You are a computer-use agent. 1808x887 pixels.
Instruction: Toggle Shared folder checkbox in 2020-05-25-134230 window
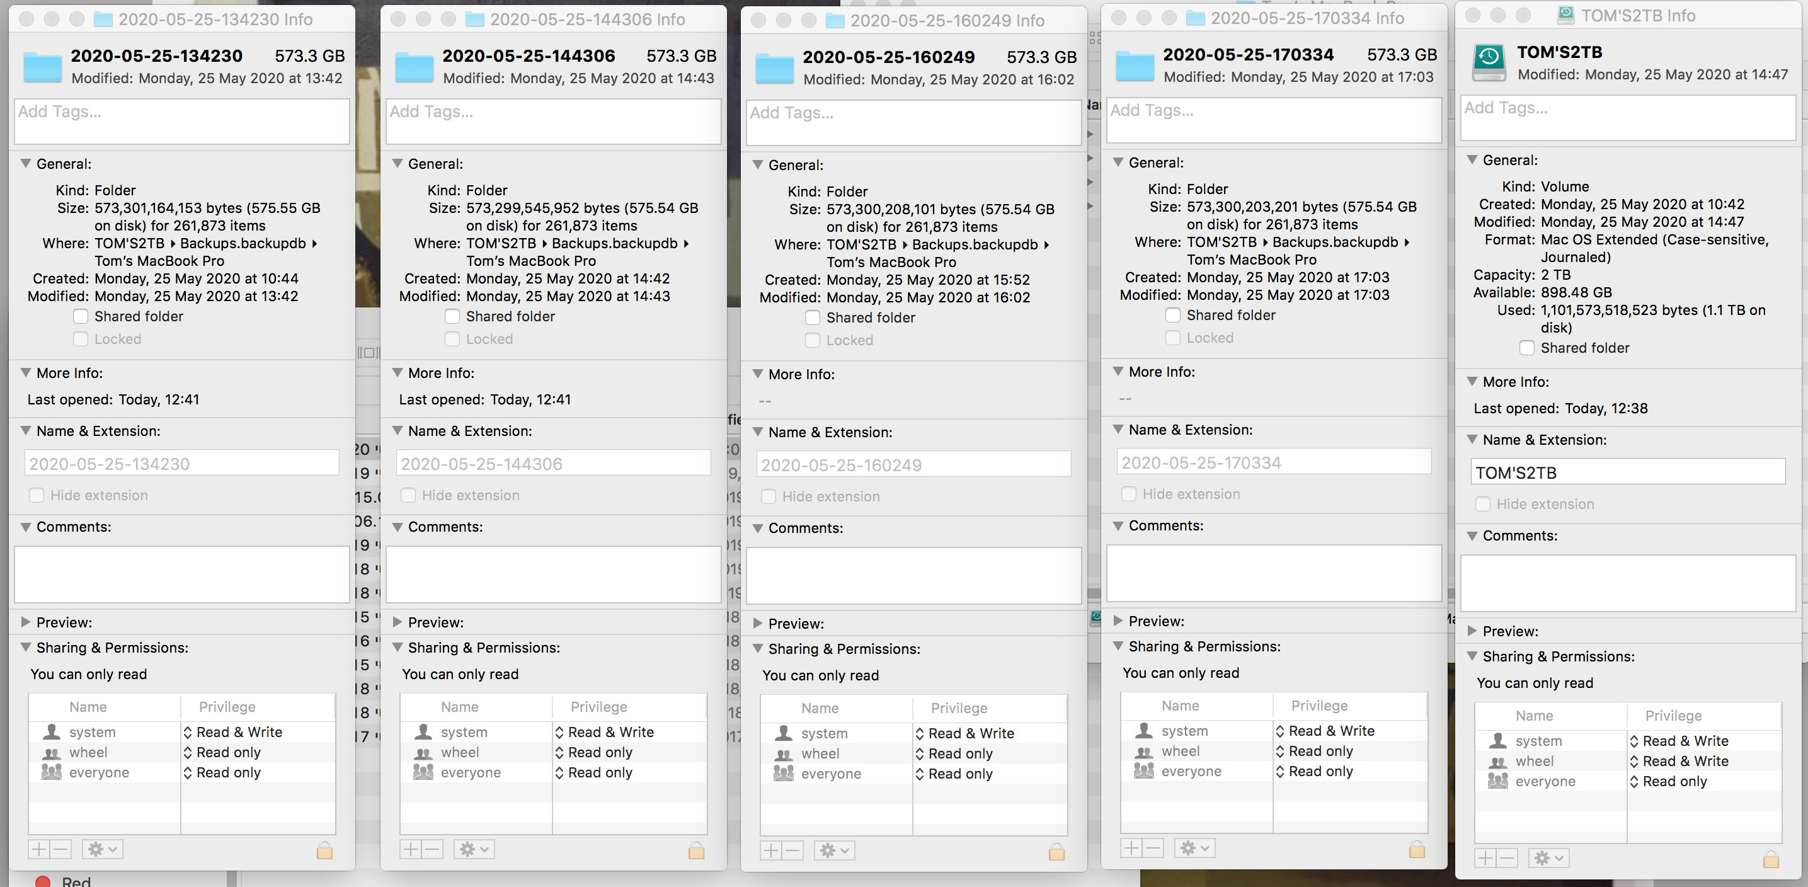pos(81,316)
